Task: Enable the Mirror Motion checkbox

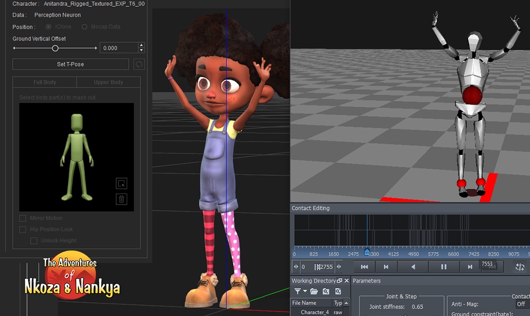Action: [23, 218]
